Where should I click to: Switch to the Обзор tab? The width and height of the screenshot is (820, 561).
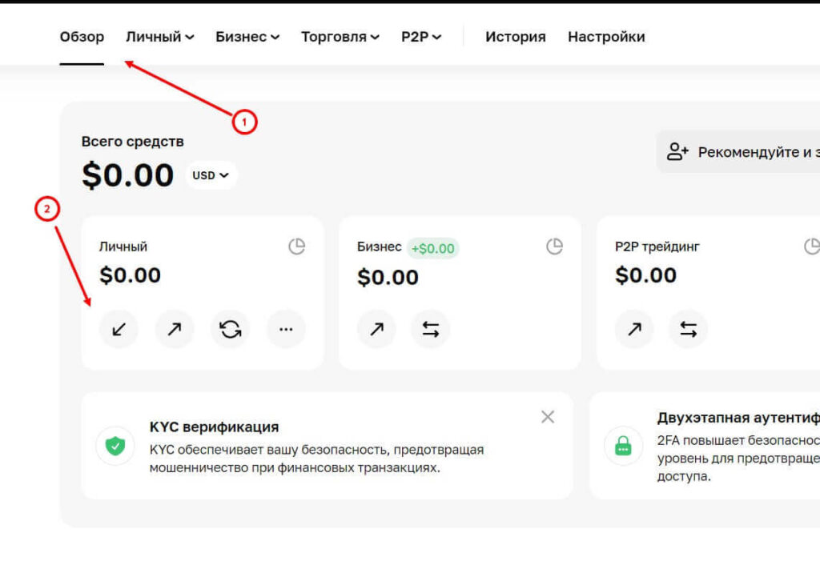click(x=82, y=36)
